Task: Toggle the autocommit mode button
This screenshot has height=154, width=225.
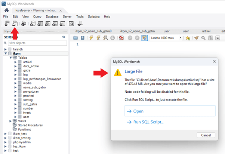Action: (x=144, y=38)
